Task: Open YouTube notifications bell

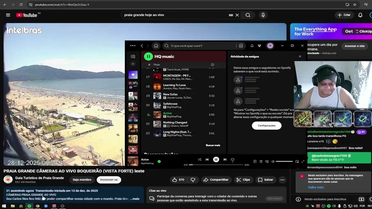Action: [x=360, y=15]
